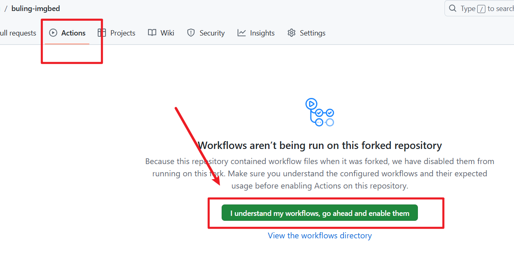Open the Pull requests tab
Image resolution: width=514 pixels, height=262 pixels.
coord(18,33)
